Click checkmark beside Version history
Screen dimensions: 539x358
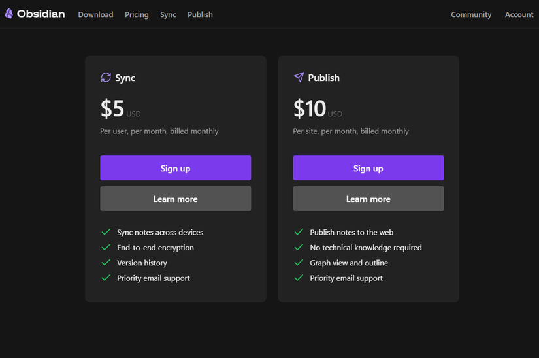(x=105, y=263)
